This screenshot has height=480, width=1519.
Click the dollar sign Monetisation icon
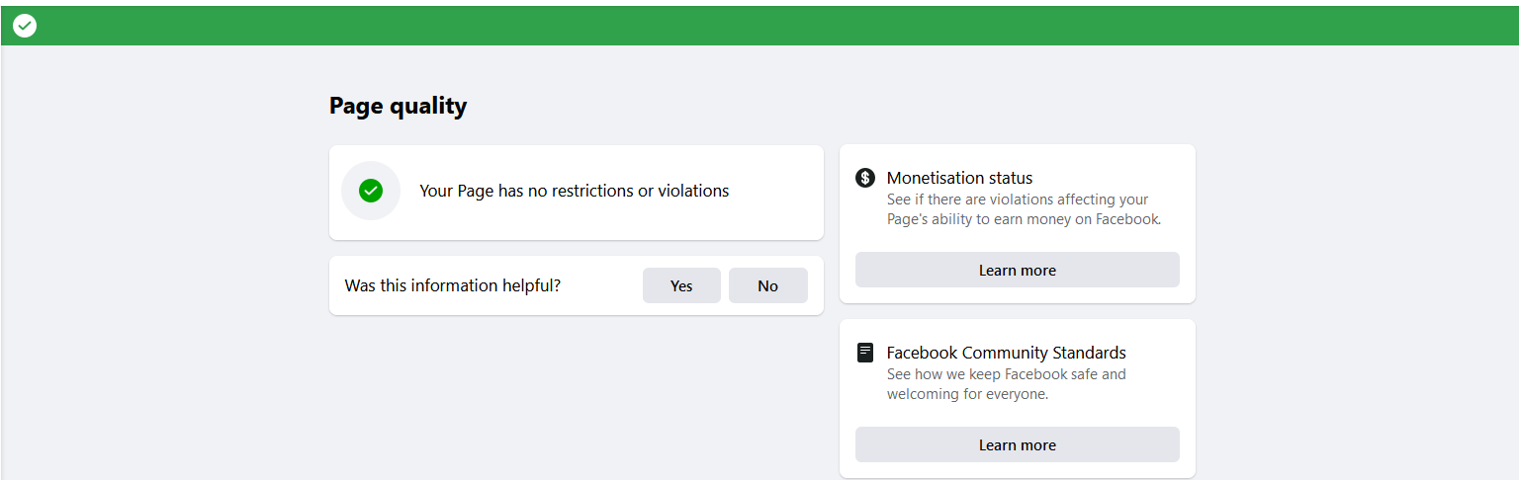pyautogui.click(x=865, y=178)
